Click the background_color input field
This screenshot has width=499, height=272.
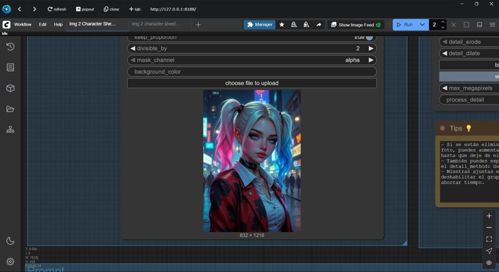[x=252, y=72]
